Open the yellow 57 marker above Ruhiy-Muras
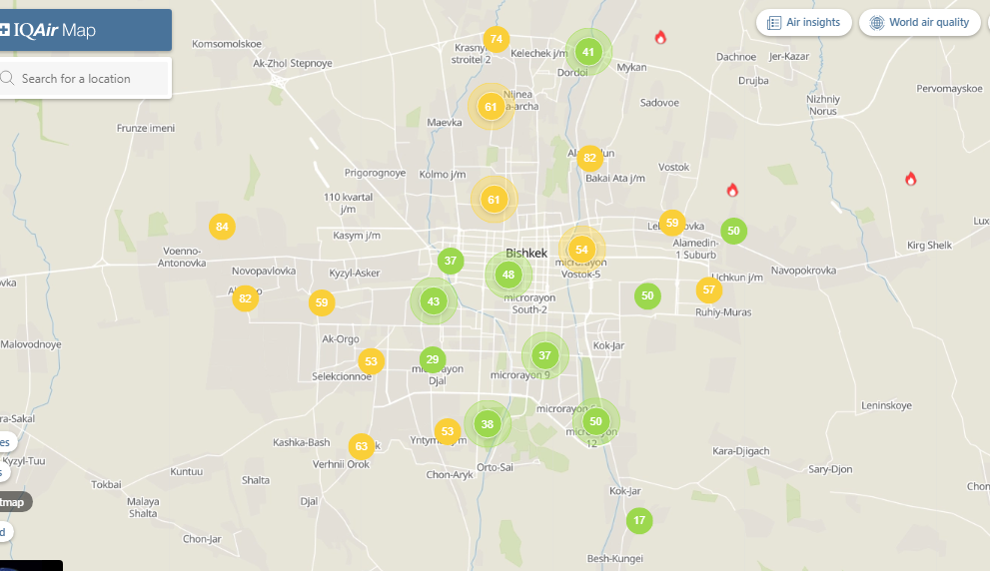990x571 pixels. coord(709,289)
